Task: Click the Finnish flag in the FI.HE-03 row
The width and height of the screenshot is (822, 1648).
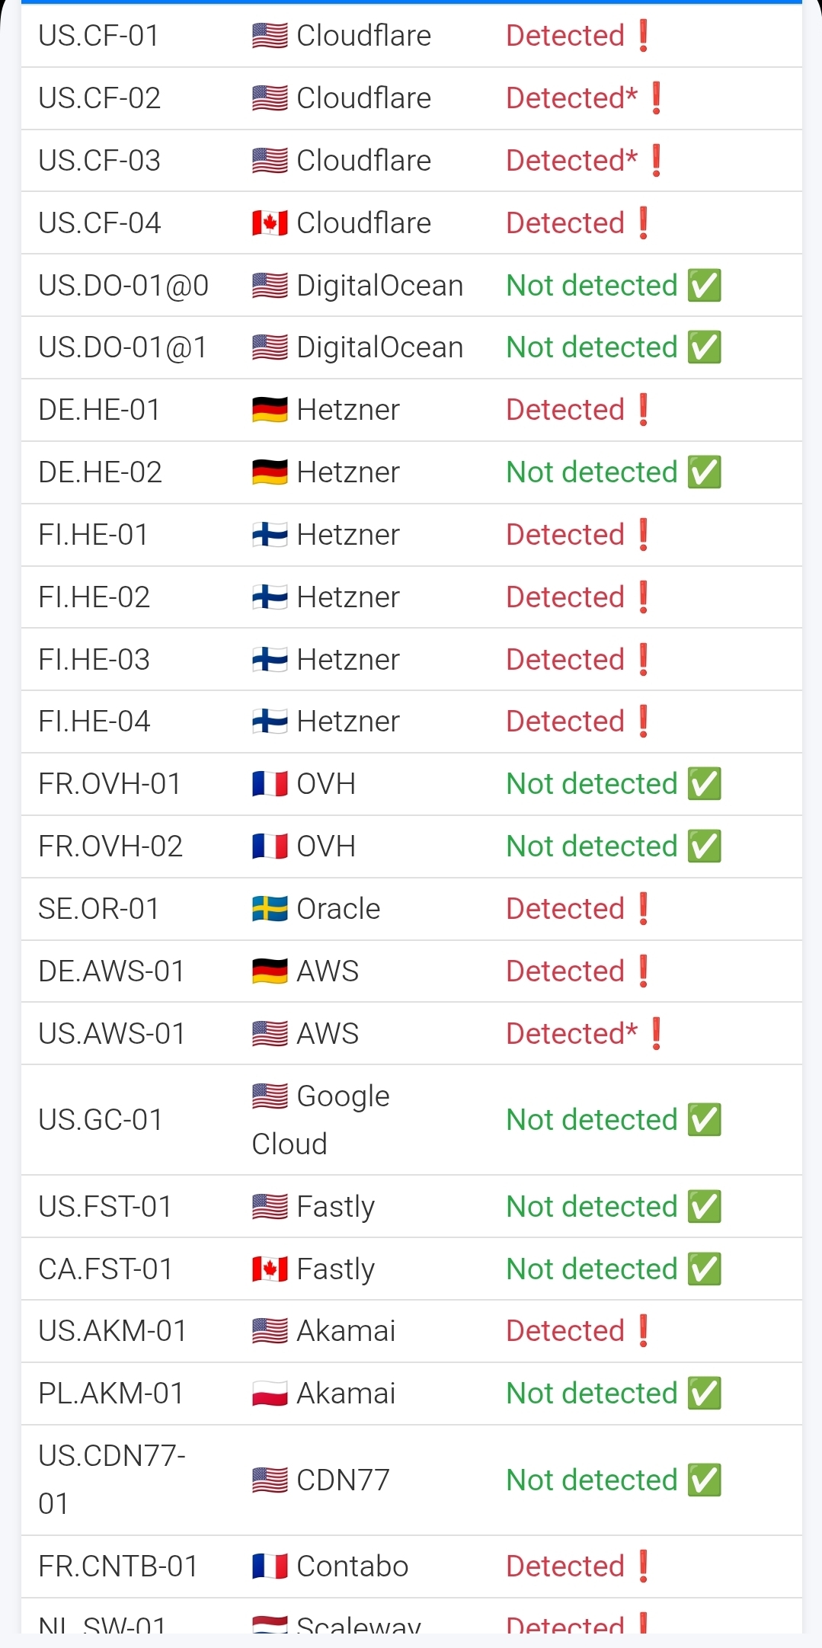Action: coord(270,660)
